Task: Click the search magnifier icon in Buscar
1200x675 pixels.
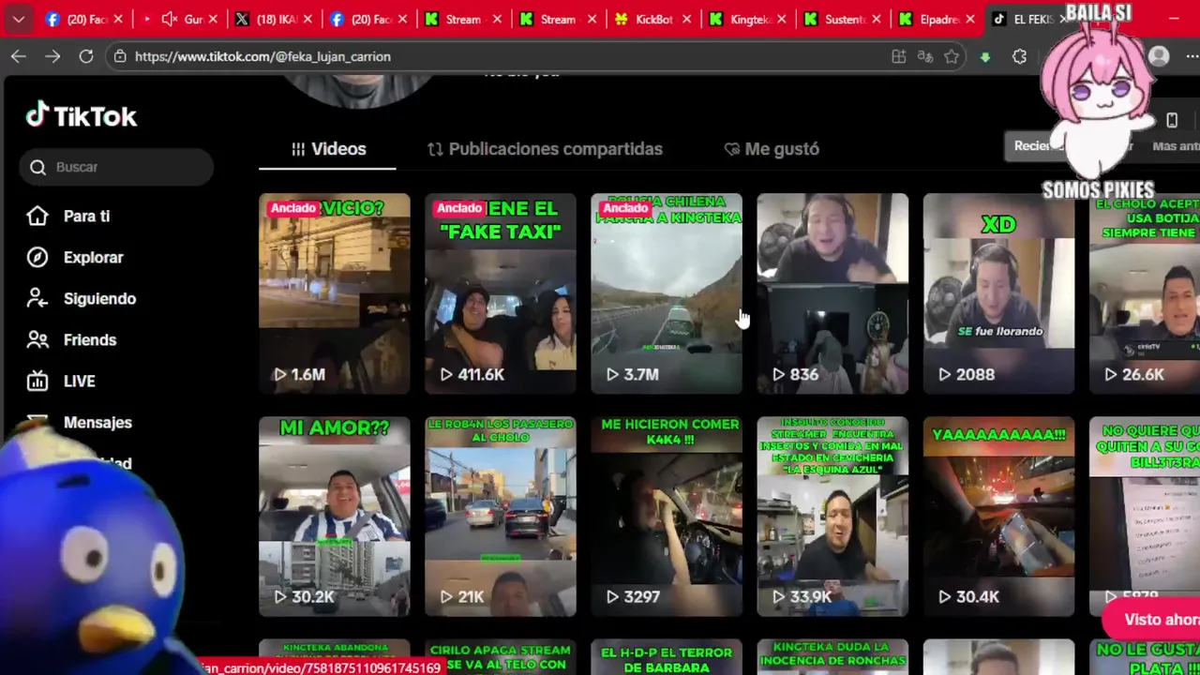Action: point(37,167)
